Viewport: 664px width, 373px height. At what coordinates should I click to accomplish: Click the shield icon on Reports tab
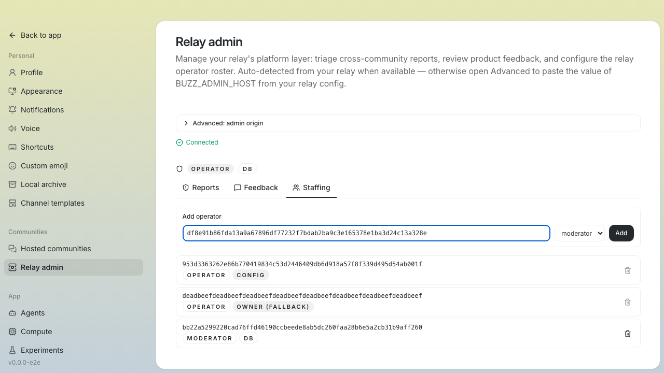click(x=186, y=188)
